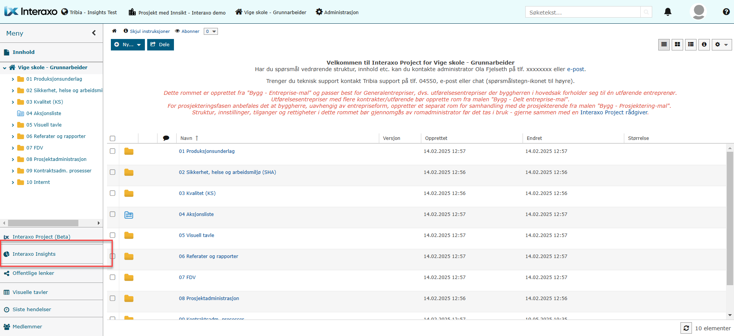This screenshot has height=336, width=734.
Task: Click the e-post link
Action: pyautogui.click(x=575, y=69)
